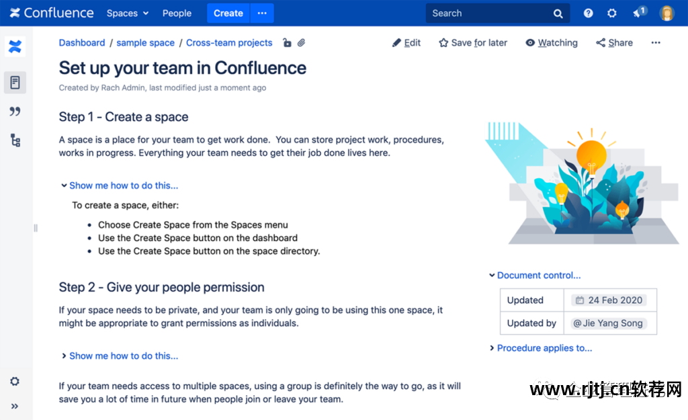Open the Help question mark icon
The width and height of the screenshot is (688, 420).
click(588, 13)
